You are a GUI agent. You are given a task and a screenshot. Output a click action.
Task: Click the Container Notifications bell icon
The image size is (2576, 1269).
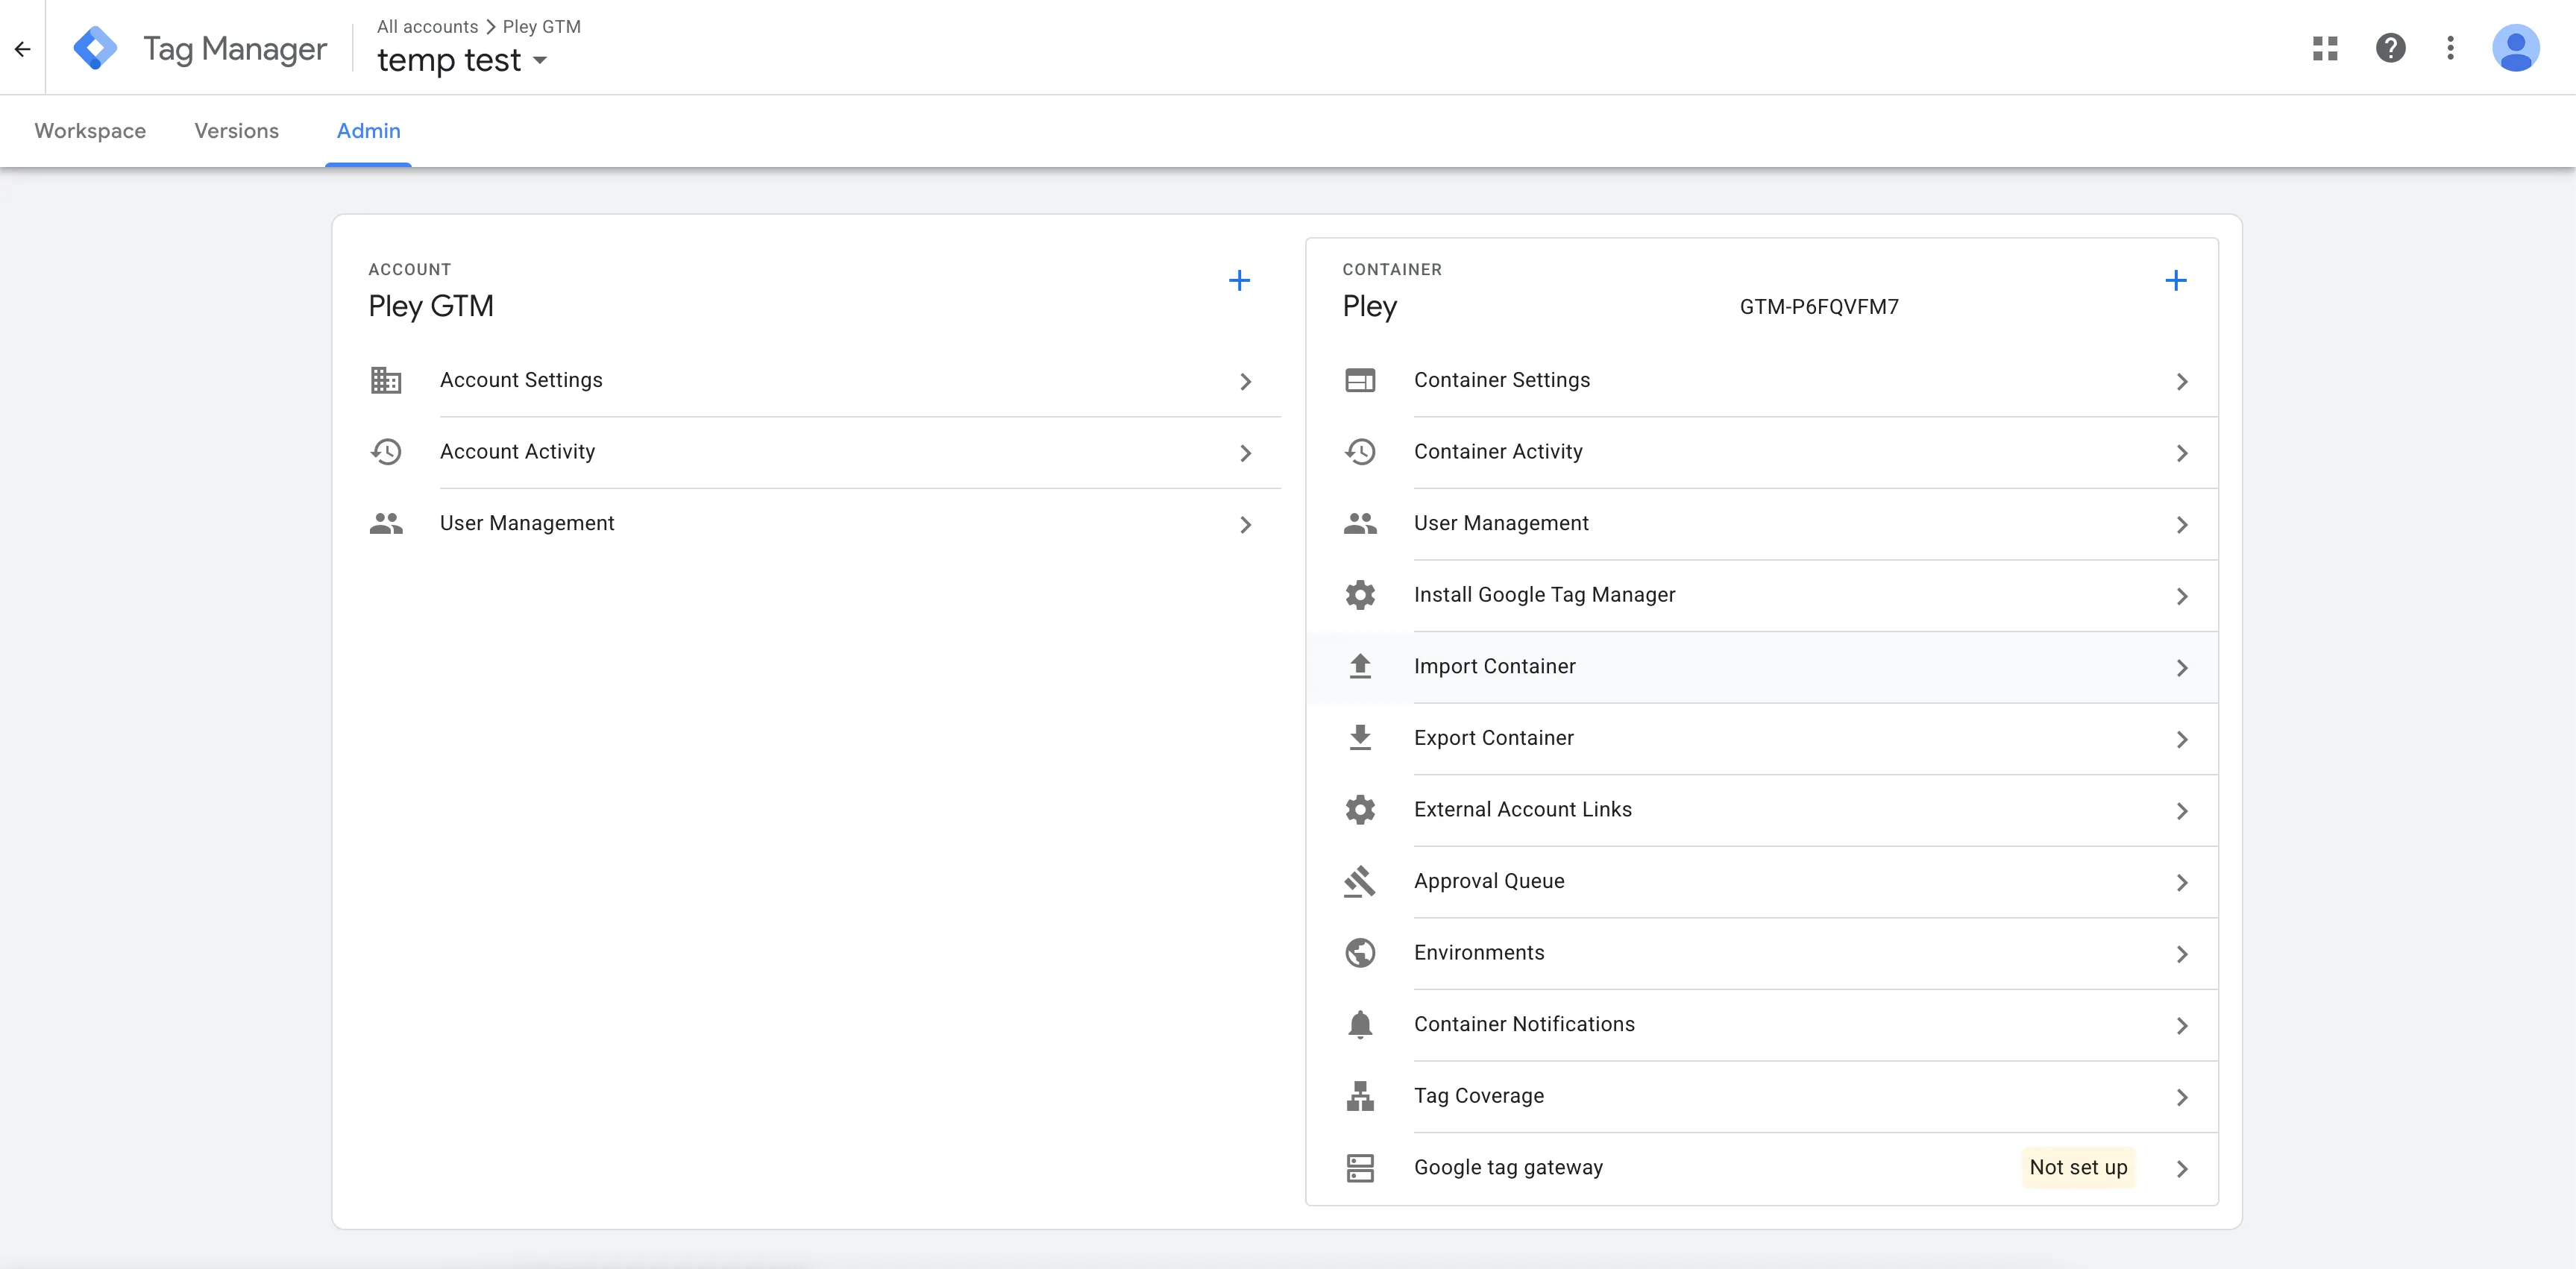(x=1360, y=1024)
